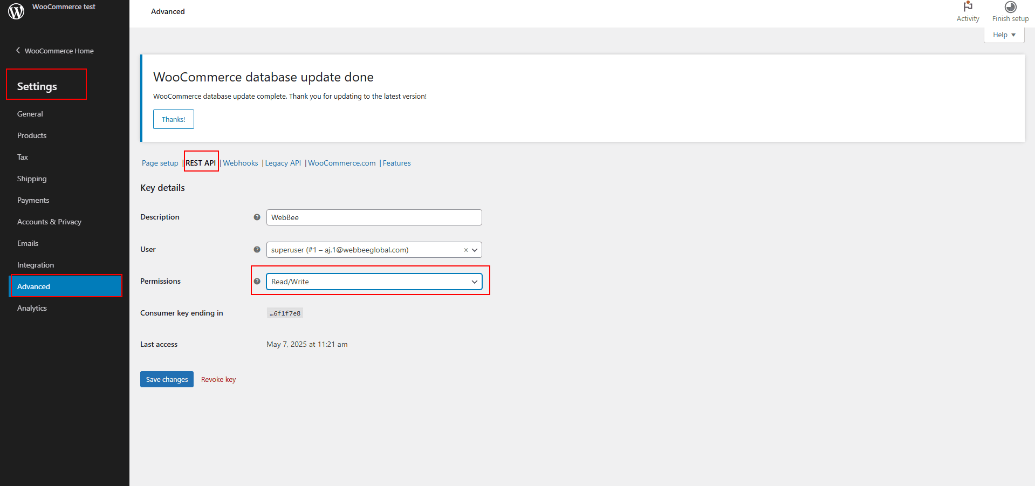Screen dimensions: 1035x486
Task: Switch to the Webhooks tab
Action: pyautogui.click(x=241, y=163)
